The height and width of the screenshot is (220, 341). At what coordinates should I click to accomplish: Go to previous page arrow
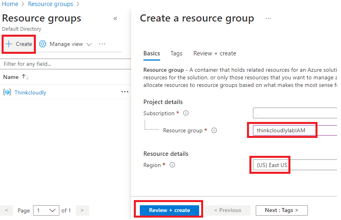(6, 210)
